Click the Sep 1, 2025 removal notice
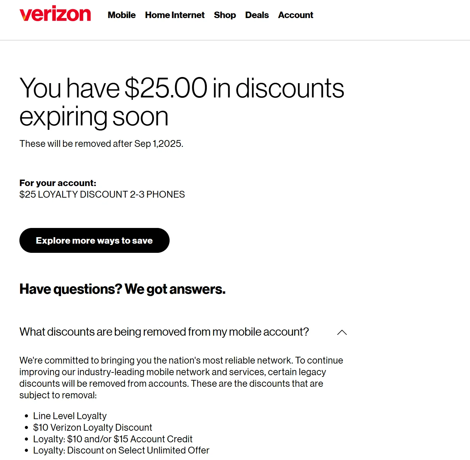 (x=101, y=143)
